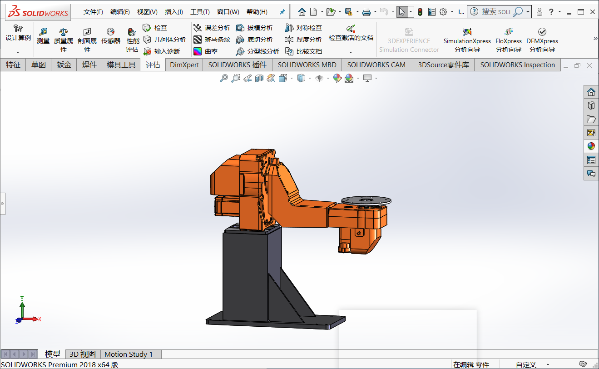Open 拔模分析 draft analysis
This screenshot has height=369, width=599.
click(x=254, y=28)
